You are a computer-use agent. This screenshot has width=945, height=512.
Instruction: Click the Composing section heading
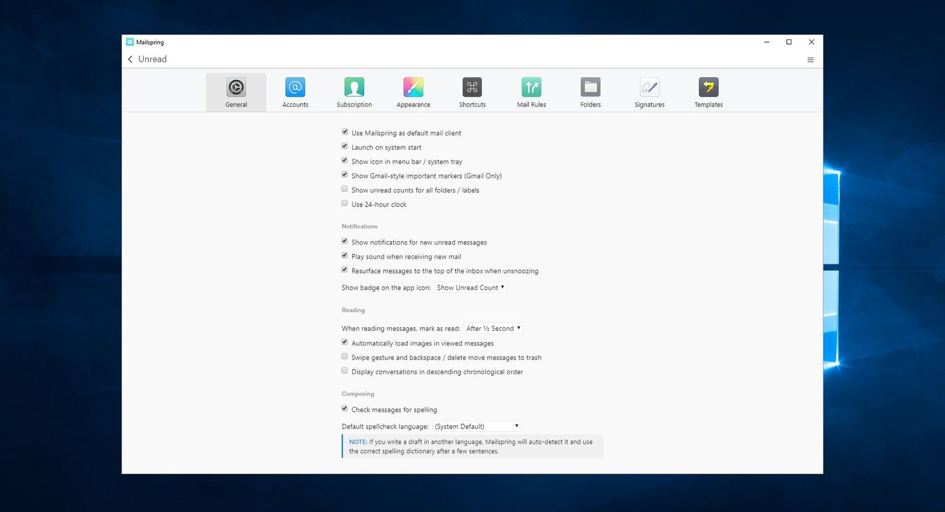(x=358, y=394)
